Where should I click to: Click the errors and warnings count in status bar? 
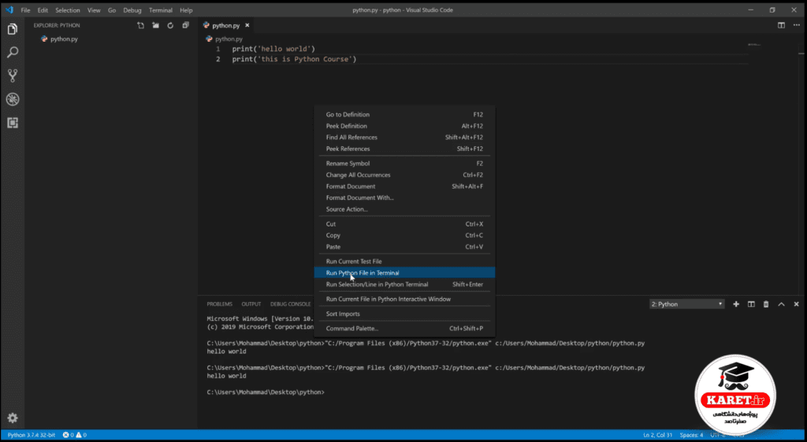[x=75, y=435]
